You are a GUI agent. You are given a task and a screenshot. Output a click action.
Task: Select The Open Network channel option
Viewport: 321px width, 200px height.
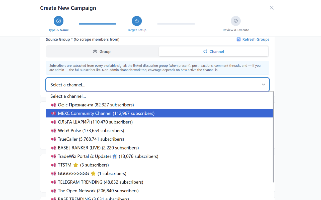[98, 191]
